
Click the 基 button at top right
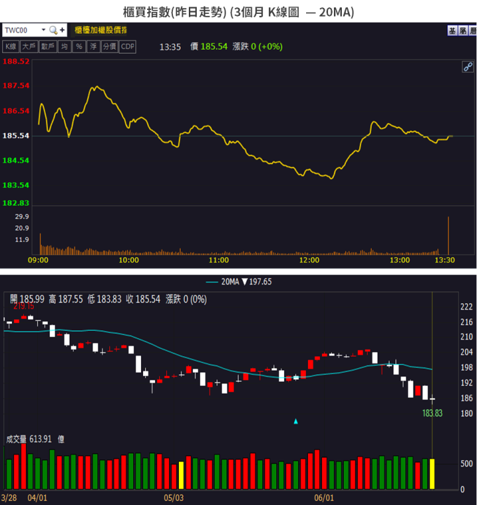point(452,30)
